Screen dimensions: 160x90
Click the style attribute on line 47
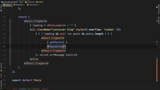click(x=79, y=29)
